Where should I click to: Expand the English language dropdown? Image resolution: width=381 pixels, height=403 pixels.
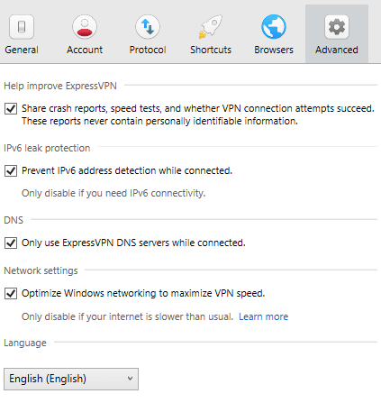coord(71,379)
